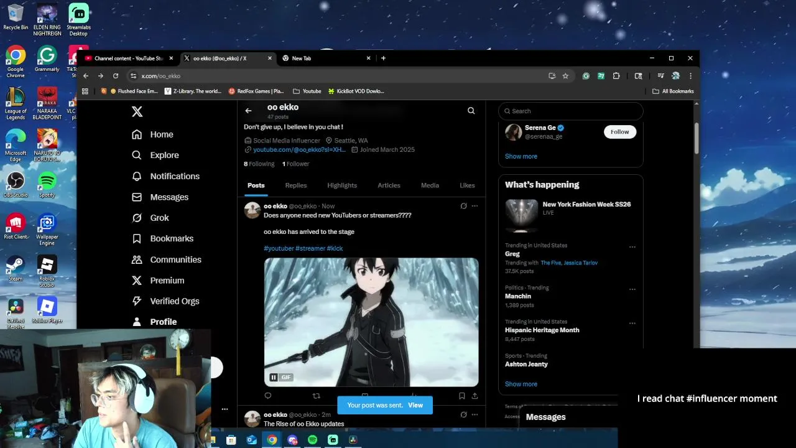View the 8 Following list
Viewport: 796px width, 448px height.
(259, 164)
